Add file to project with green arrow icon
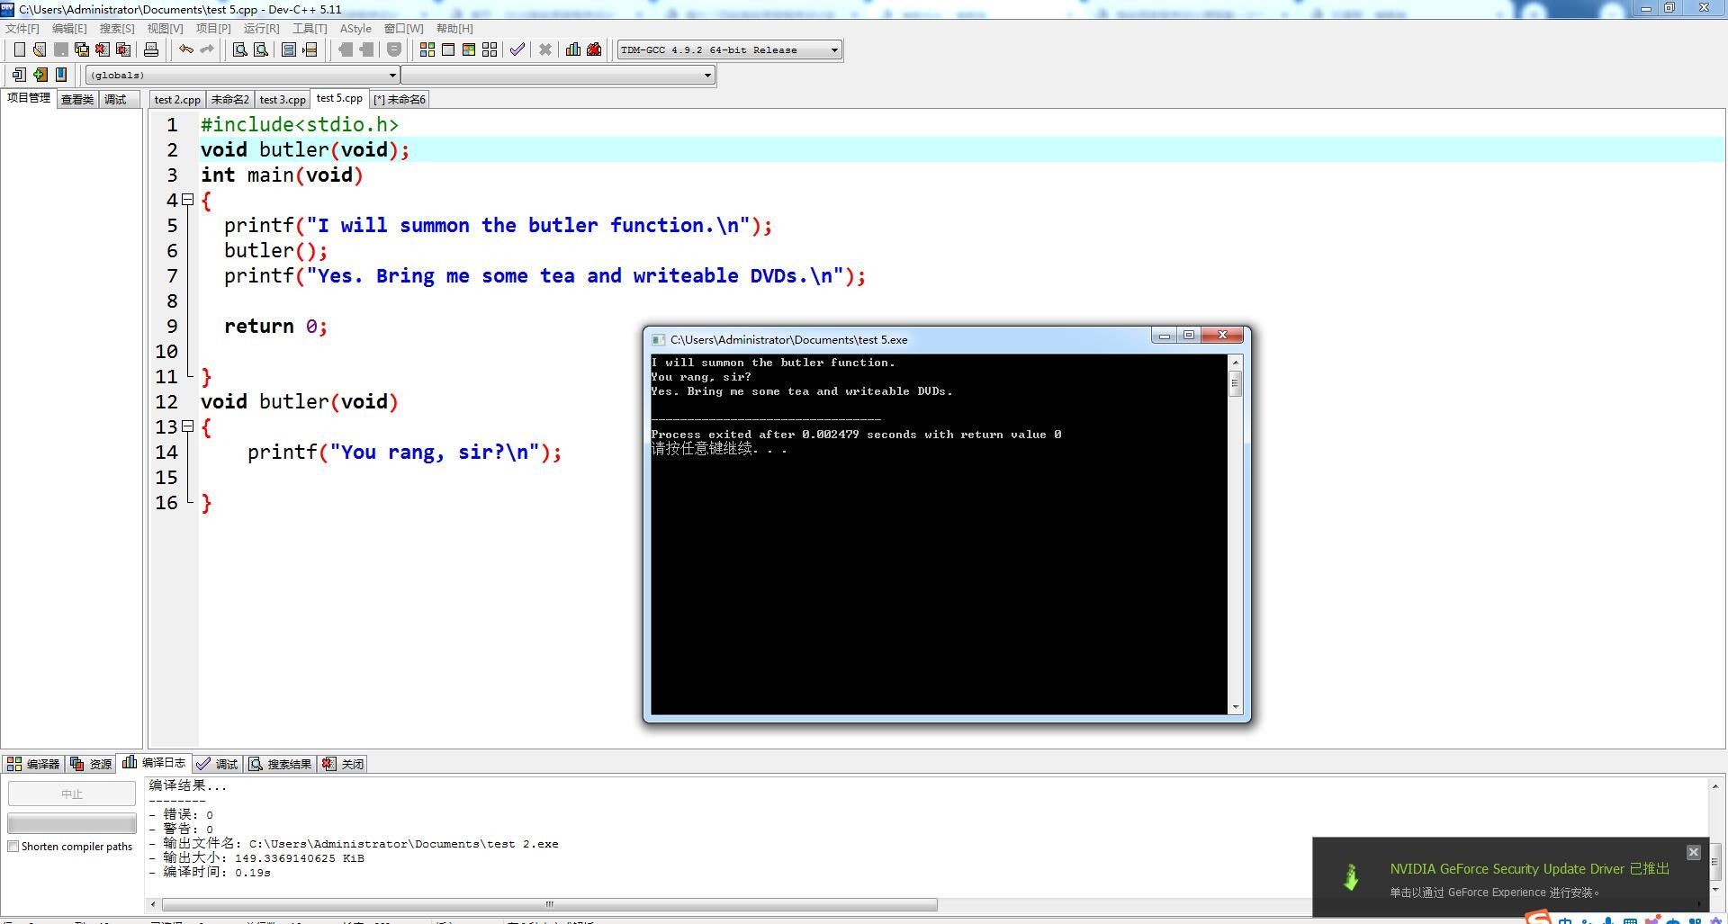The width and height of the screenshot is (1728, 924). pos(40,75)
